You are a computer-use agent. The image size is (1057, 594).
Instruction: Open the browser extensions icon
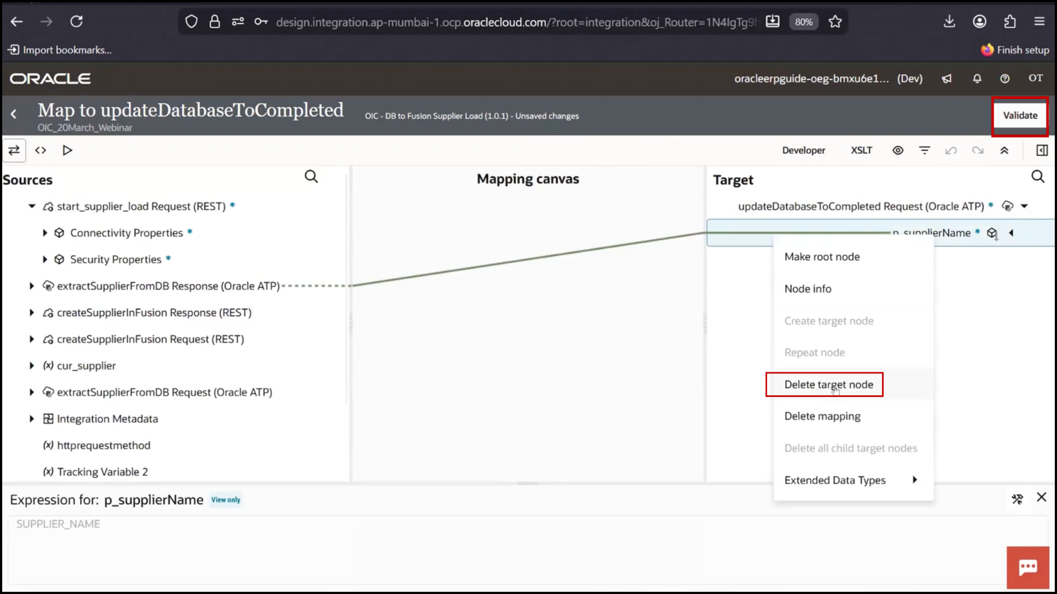pyautogui.click(x=1010, y=21)
